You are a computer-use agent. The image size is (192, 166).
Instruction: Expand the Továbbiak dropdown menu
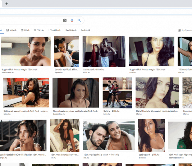[55, 30]
